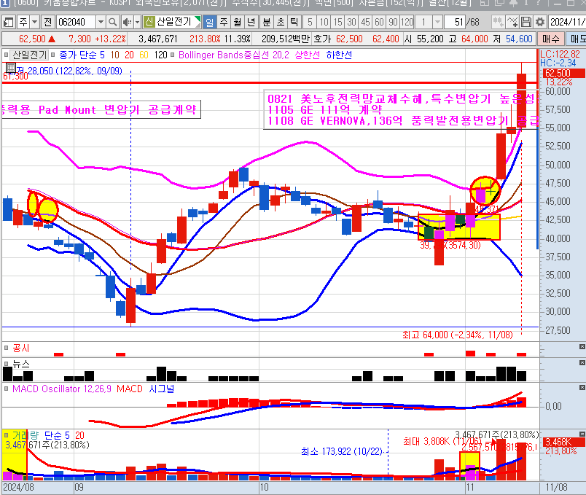Click the 매수 buy button
Image resolution: width=586 pixels, height=495 pixels.
click(x=551, y=39)
